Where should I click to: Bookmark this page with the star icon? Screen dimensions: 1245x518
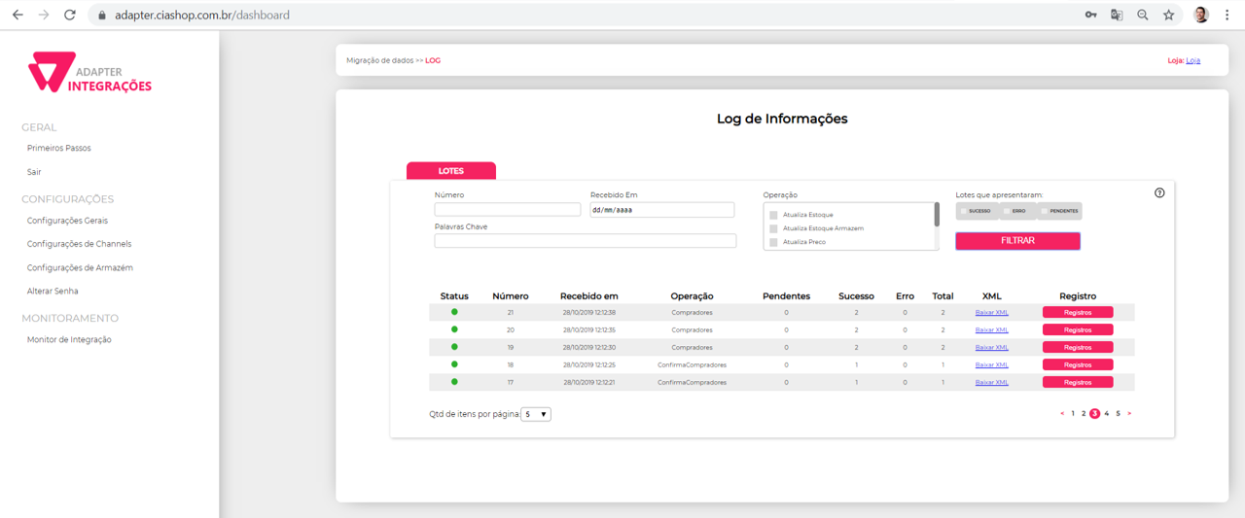pos(1168,15)
